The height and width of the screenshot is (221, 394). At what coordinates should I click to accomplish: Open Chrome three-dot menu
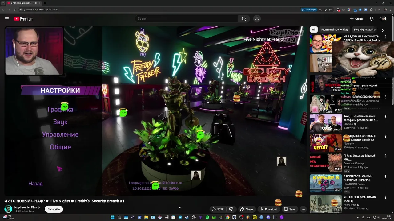(391, 10)
